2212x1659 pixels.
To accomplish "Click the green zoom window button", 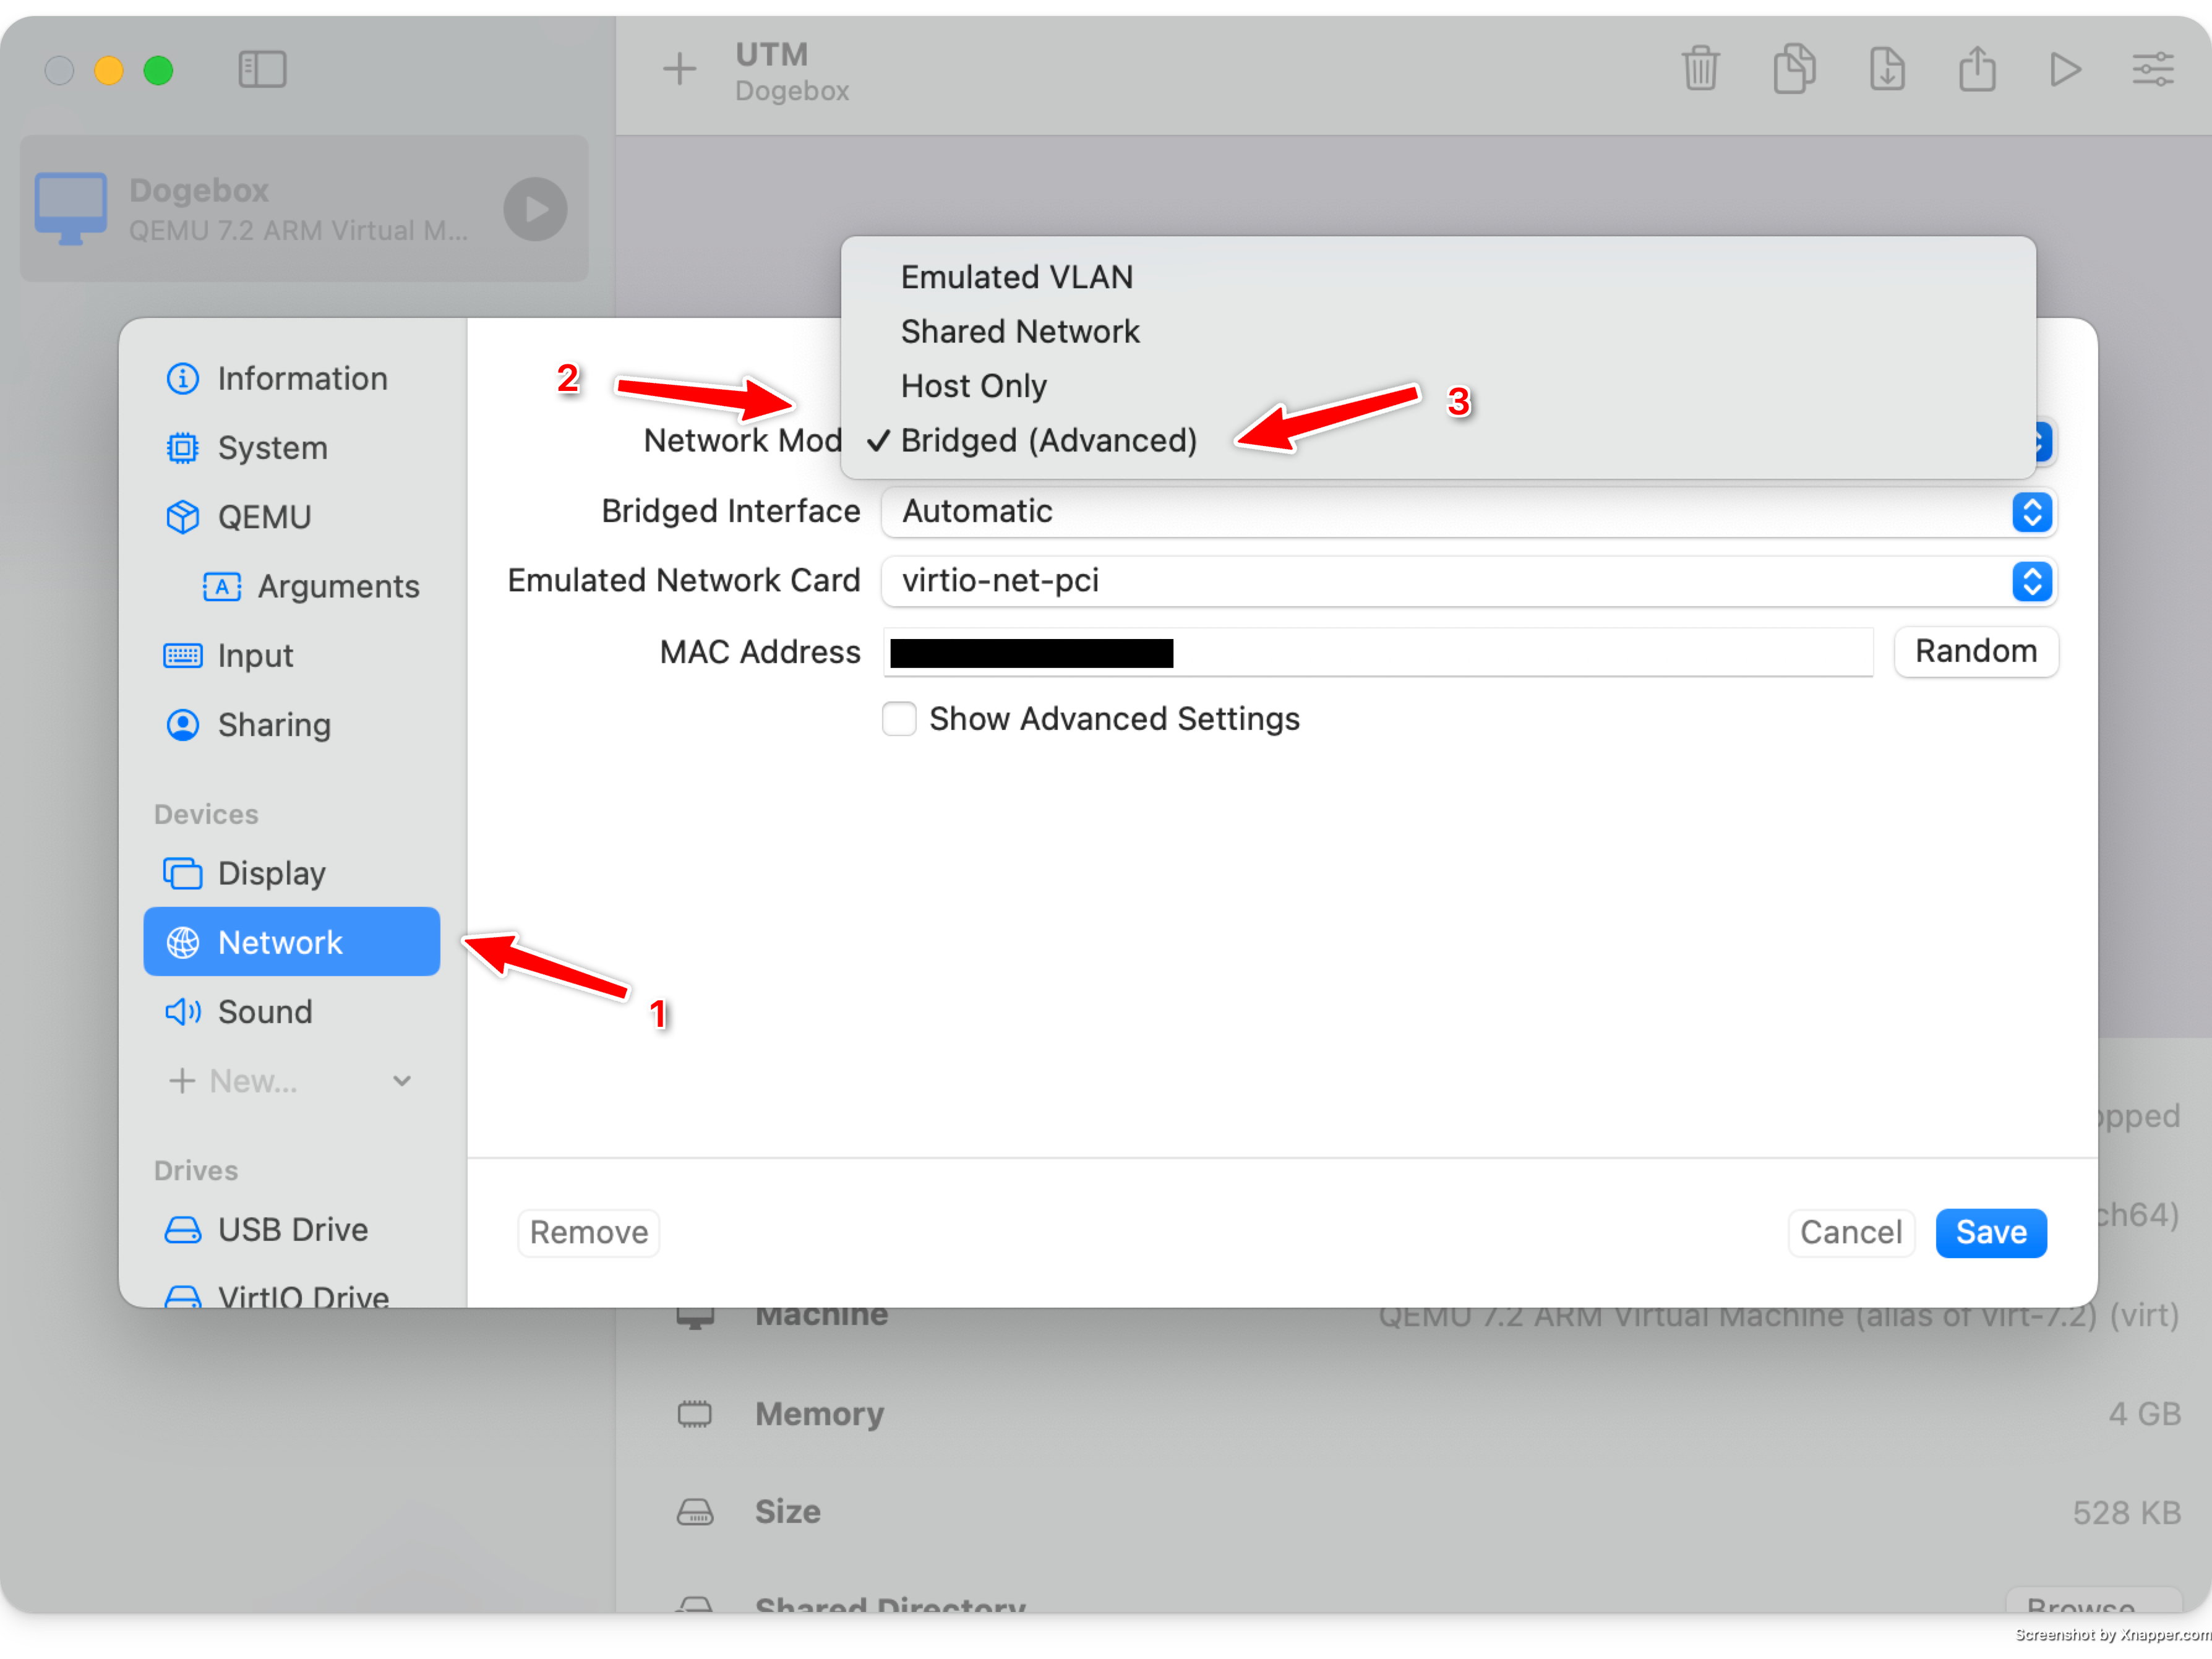I will coord(158,70).
